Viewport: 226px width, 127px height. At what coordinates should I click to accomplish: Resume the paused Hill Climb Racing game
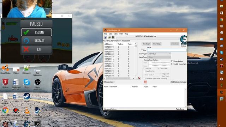pyautogui.click(x=36, y=32)
